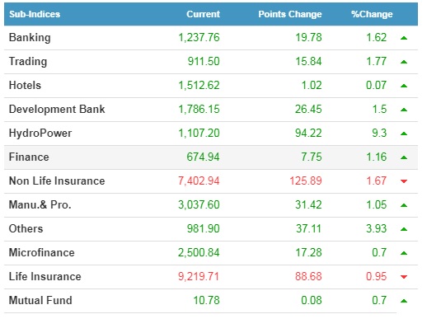Click the HydroPower points change 94.22
The image size is (427, 333).
pos(308,133)
